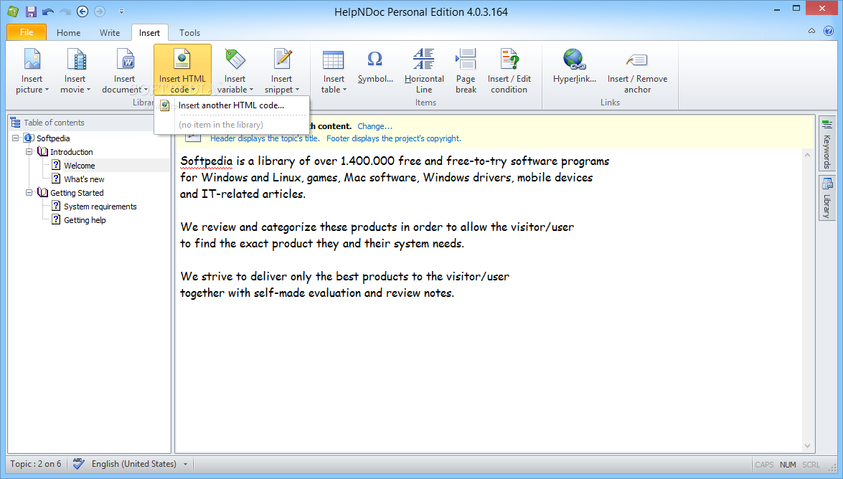The image size is (843, 479).
Task: Open the Insert picture dropdown arrow
Action: pos(47,90)
